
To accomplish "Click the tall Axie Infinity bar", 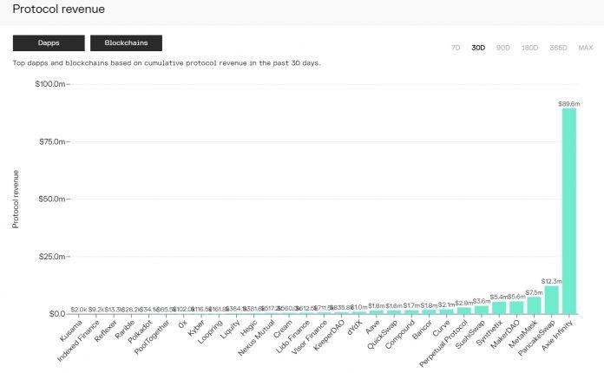I will click(569, 210).
